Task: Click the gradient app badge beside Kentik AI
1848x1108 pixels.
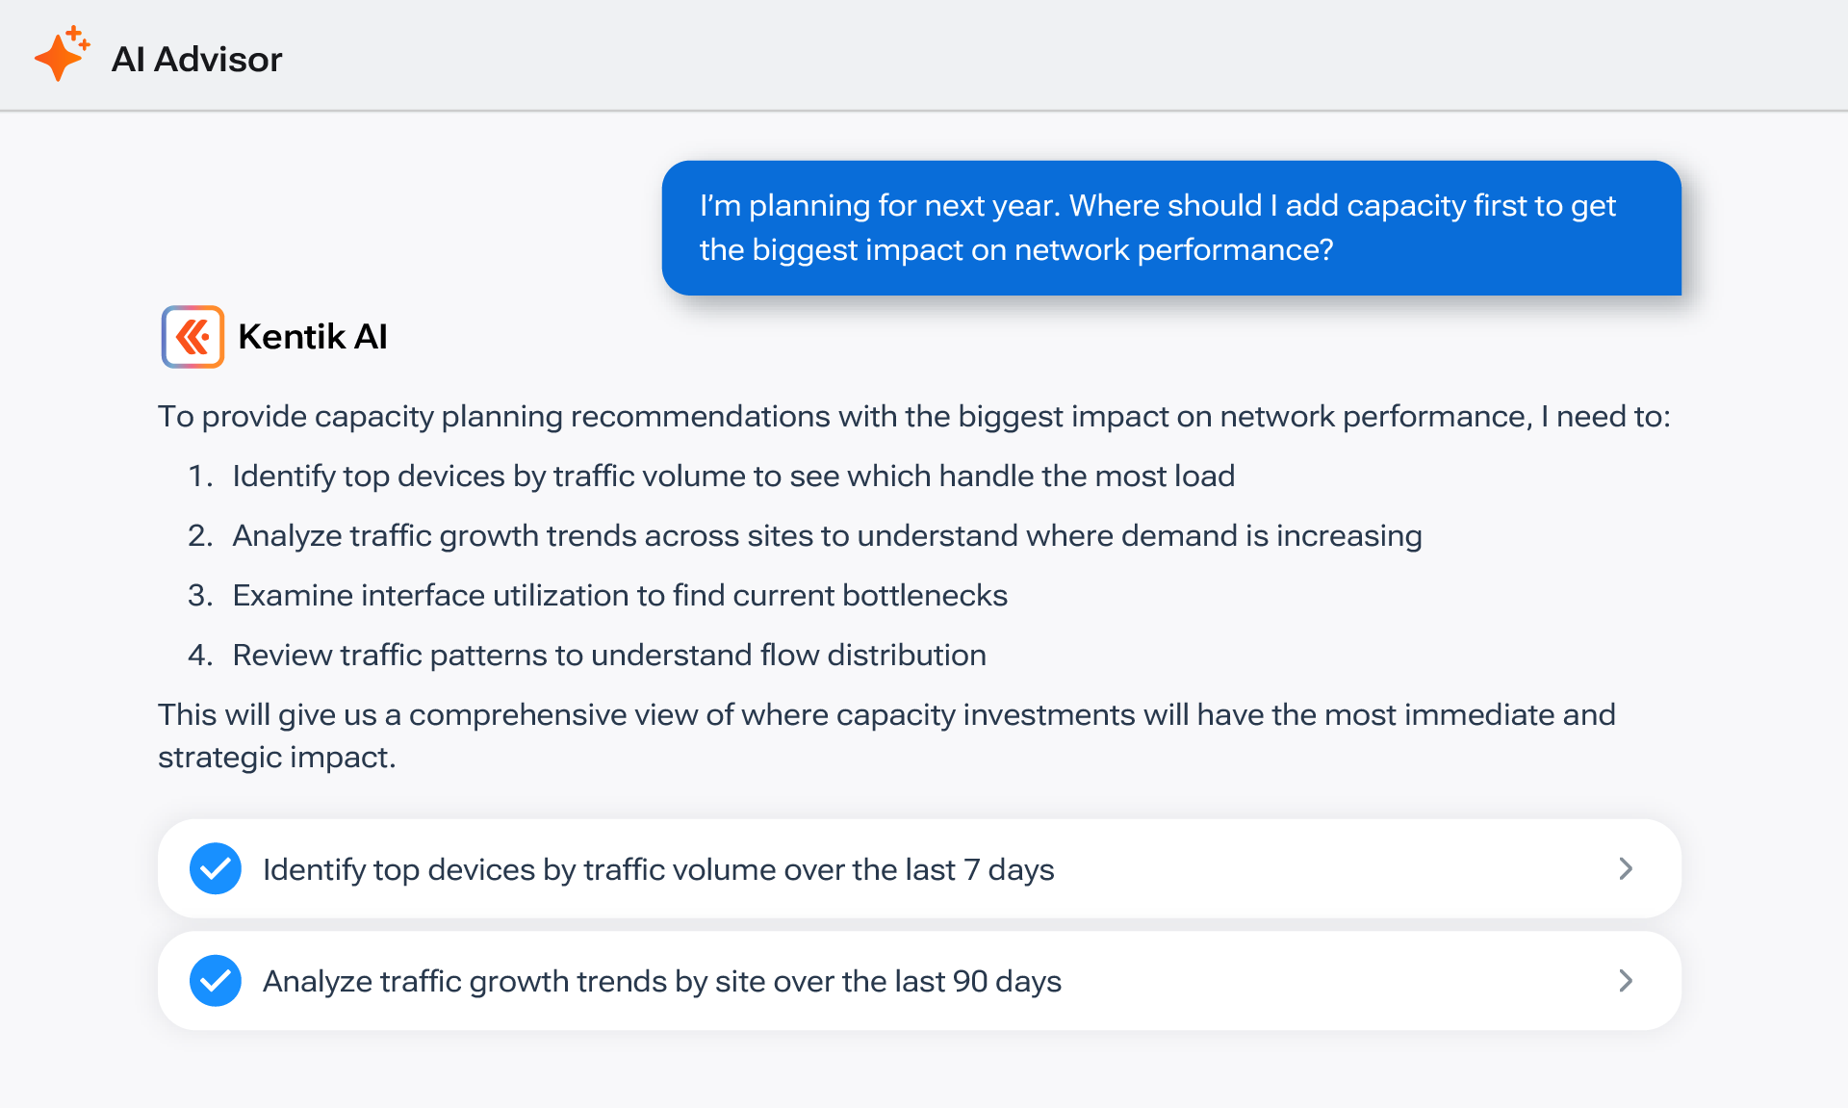Action: (x=192, y=336)
